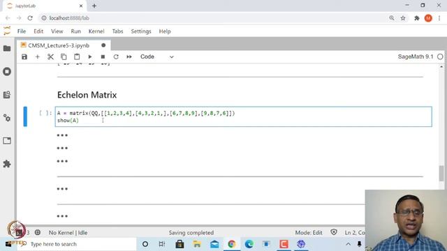
Task: Click No Kernel | Idle status text
Action: click(68, 232)
